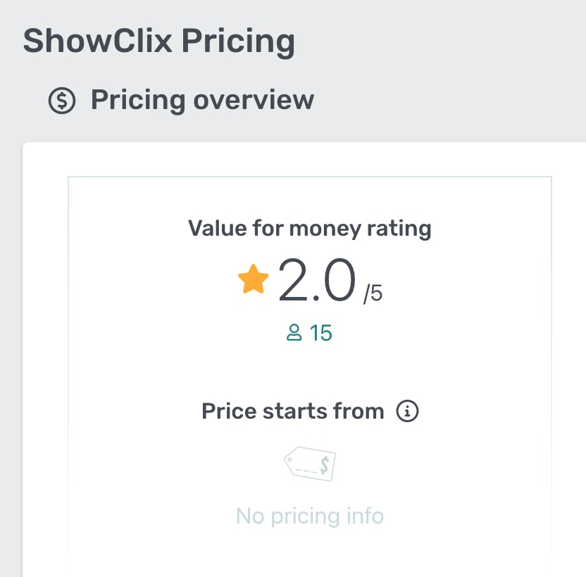Click the No pricing info label
The image size is (586, 577).
point(310,516)
